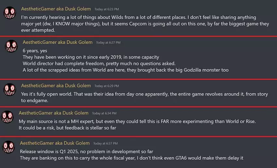277x168 pixels.
Task: Click avatar for the 6:29 PM message
Action: tap(9, 89)
